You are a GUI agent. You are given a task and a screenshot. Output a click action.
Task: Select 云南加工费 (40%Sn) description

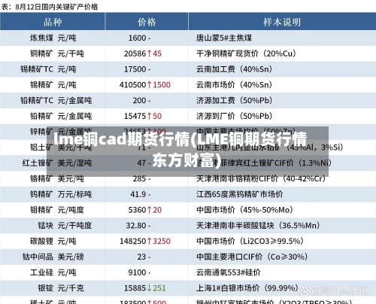tap(234, 69)
